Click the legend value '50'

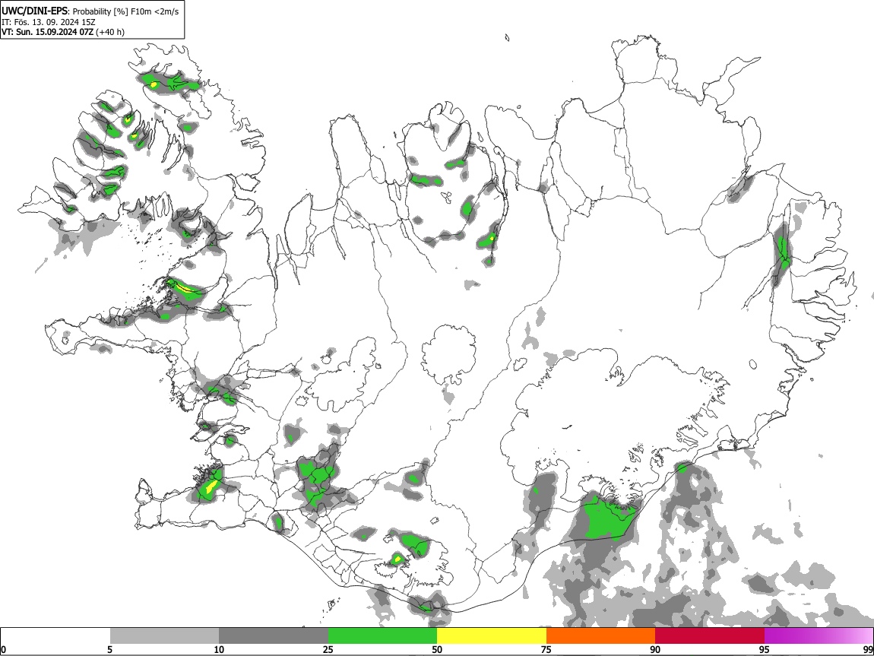[437, 650]
